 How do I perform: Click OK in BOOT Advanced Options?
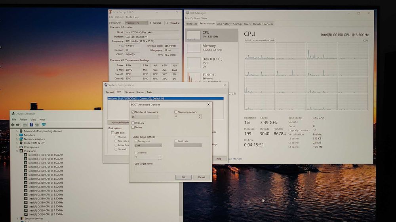coord(183,177)
